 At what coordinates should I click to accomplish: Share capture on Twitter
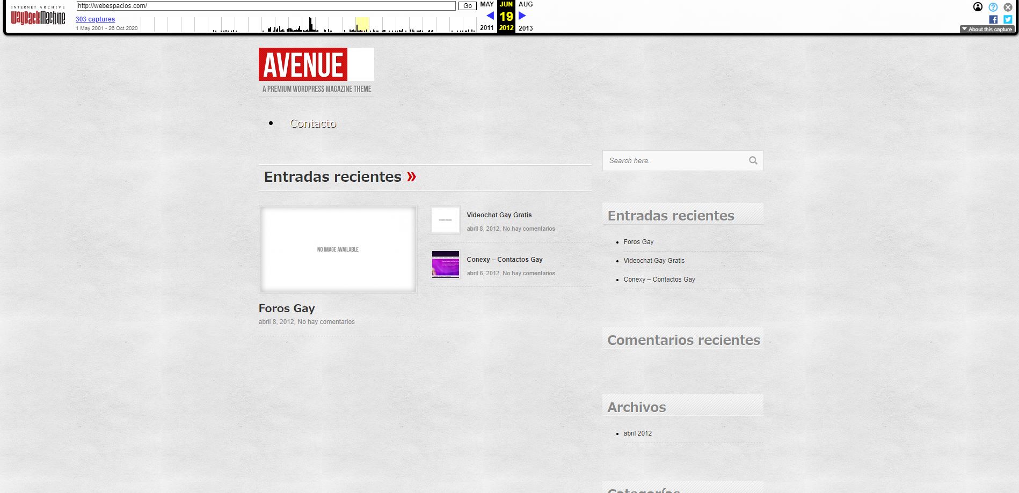1008,19
